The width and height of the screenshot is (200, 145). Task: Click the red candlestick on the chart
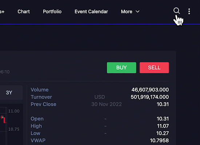5,120
